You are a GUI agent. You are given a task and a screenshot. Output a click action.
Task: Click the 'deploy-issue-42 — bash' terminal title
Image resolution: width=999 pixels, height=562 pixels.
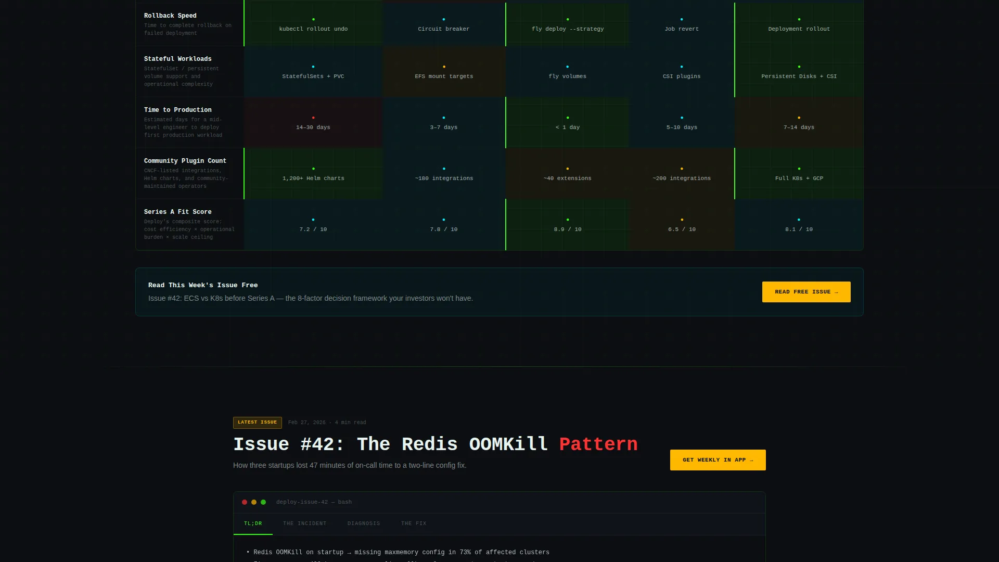(314, 502)
